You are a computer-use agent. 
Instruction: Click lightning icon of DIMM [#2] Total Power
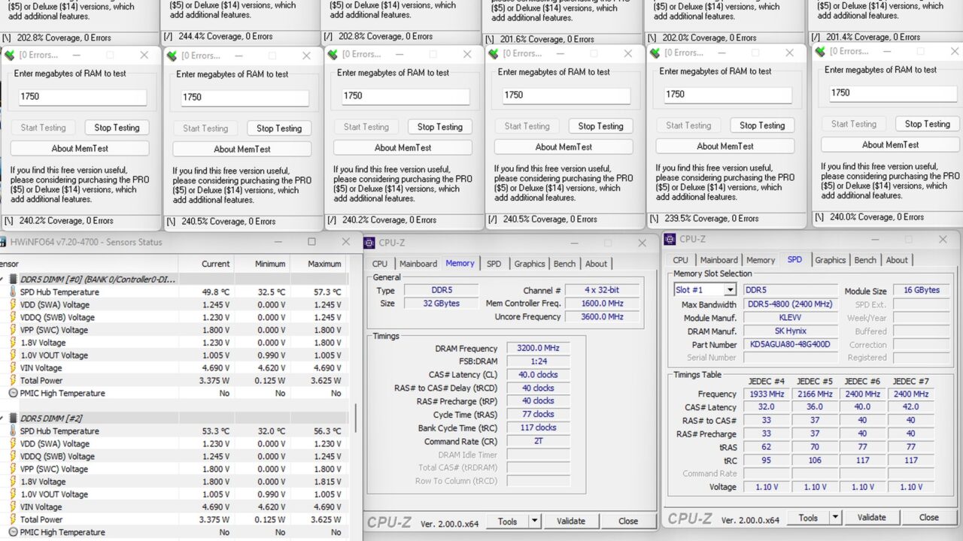[x=13, y=519]
